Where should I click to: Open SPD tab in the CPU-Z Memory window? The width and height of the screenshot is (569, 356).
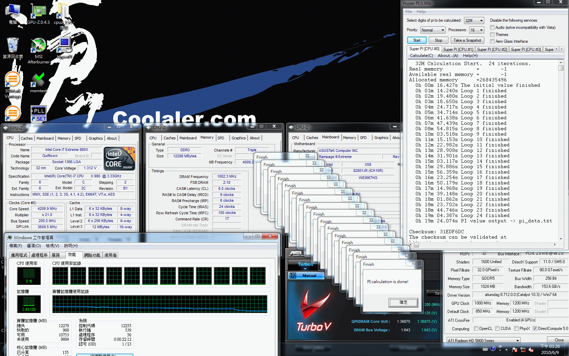[x=220, y=138]
